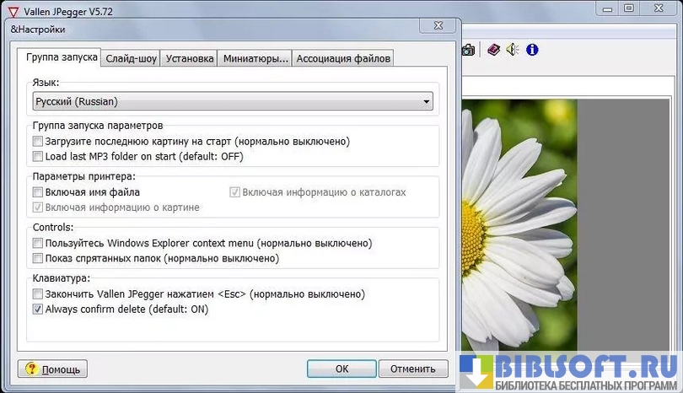The width and height of the screenshot is (683, 393).
Task: Uncheck 'Always confirm delete' option
Action: (x=37, y=310)
